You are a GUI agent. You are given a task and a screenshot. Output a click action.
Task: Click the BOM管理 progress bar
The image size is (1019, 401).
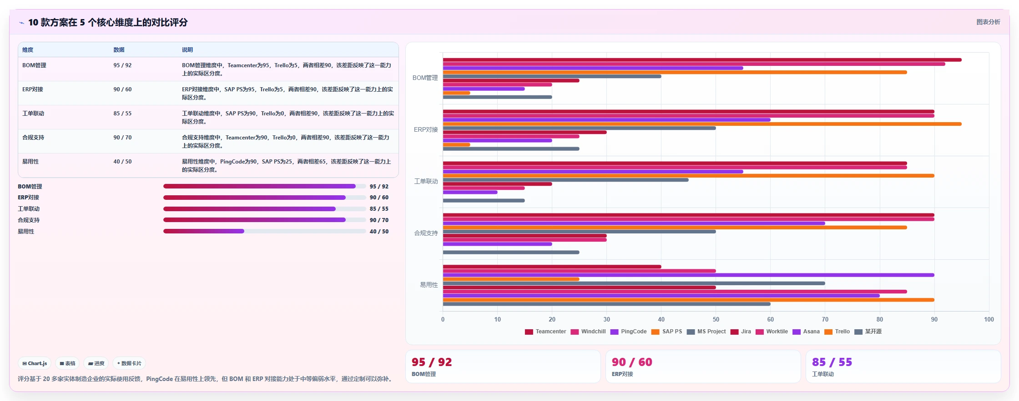264,186
